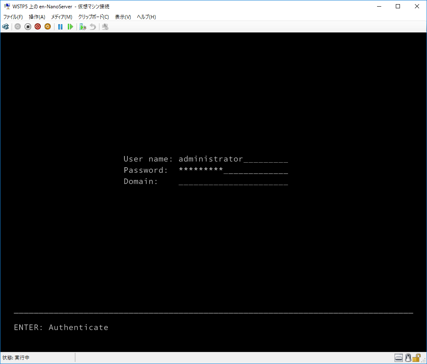Viewport: 427px width, 364px height.
Task: Click the mouse icon in the status bar
Action: [x=408, y=357]
